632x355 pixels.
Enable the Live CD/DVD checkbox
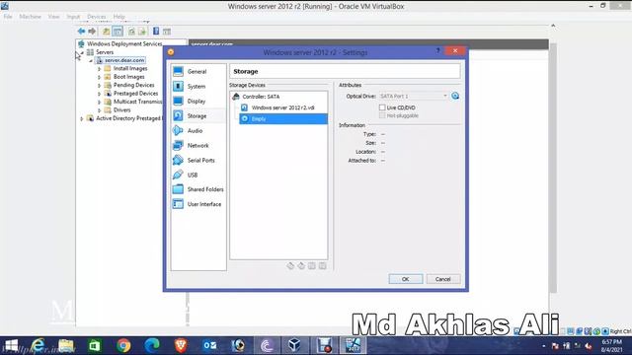click(x=382, y=107)
